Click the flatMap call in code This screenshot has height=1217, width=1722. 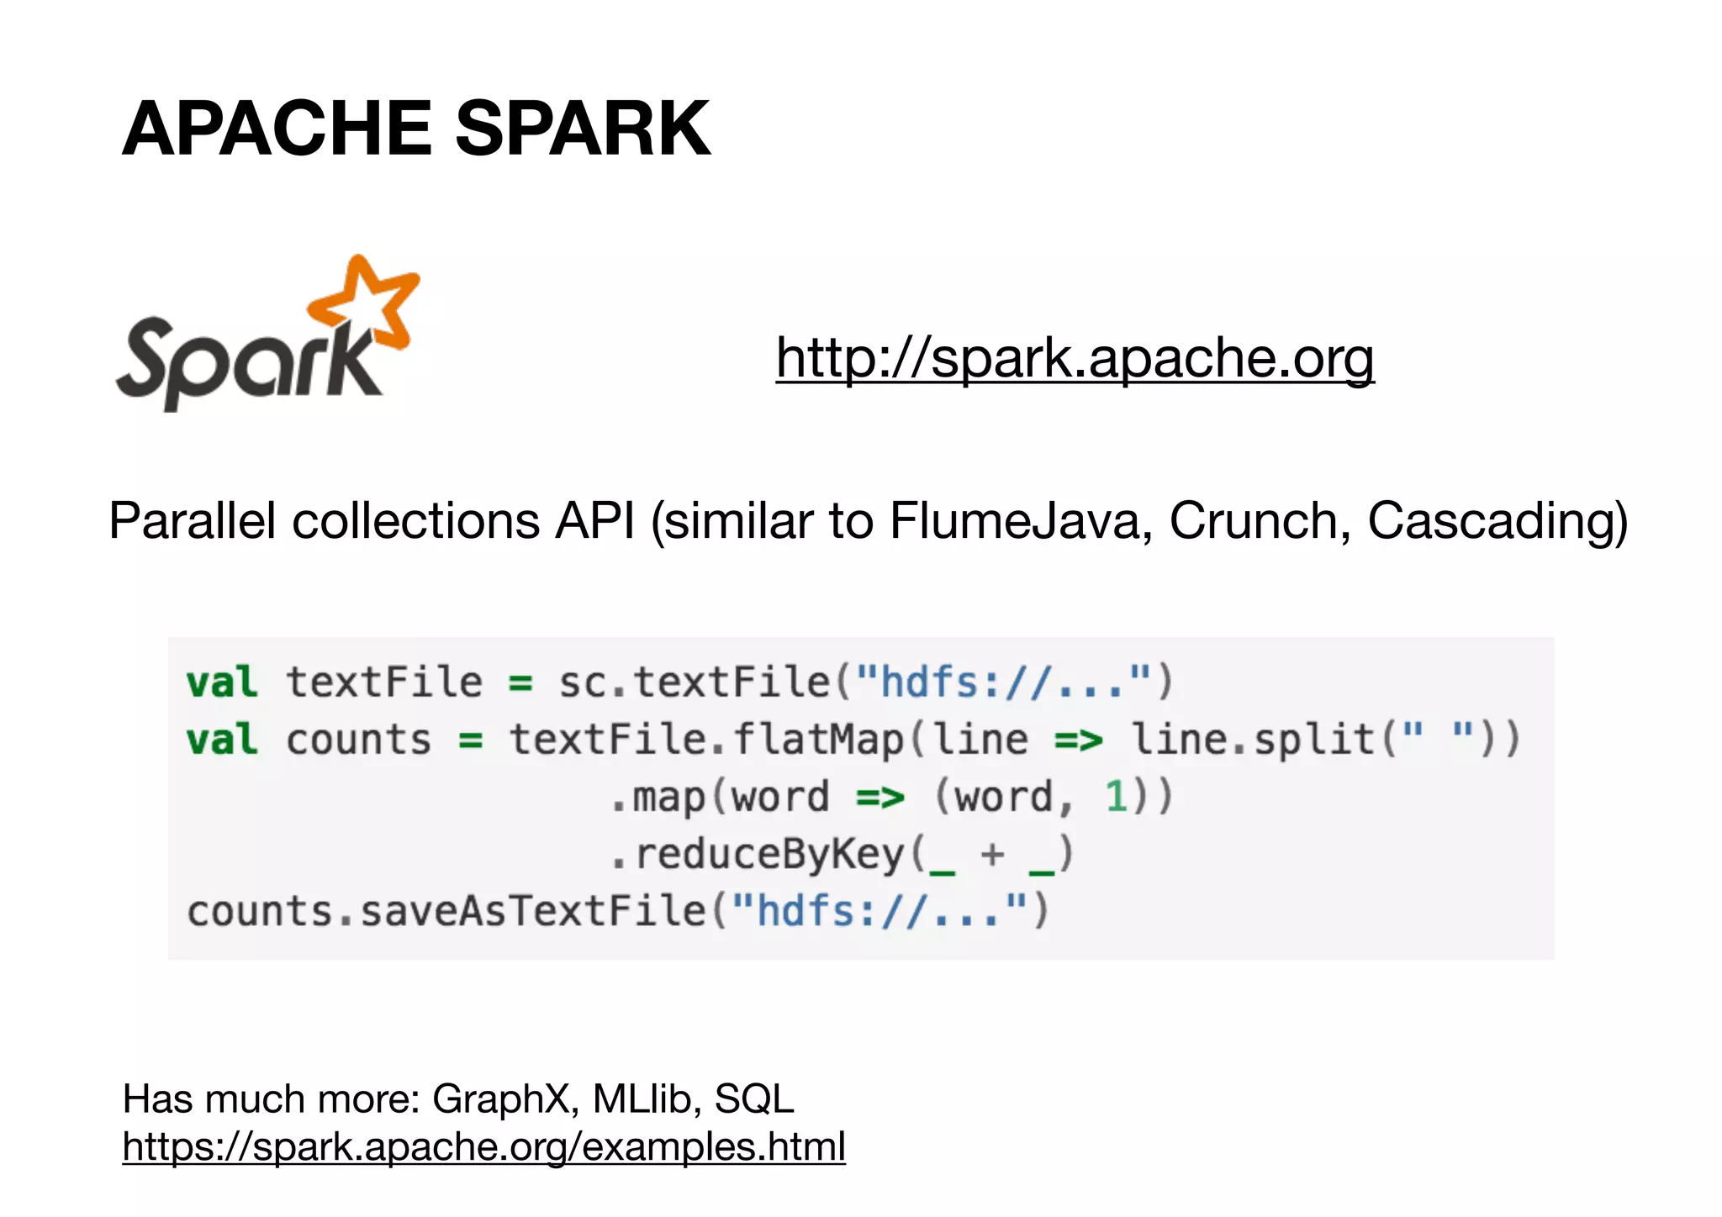pos(820,740)
